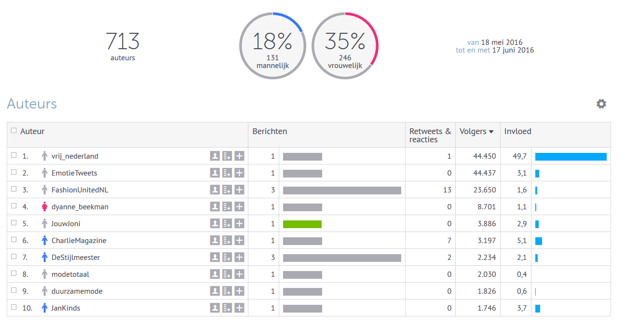Click plus icon for FashionUnitedNL
Image resolution: width=625 pixels, height=327 pixels.
click(239, 190)
